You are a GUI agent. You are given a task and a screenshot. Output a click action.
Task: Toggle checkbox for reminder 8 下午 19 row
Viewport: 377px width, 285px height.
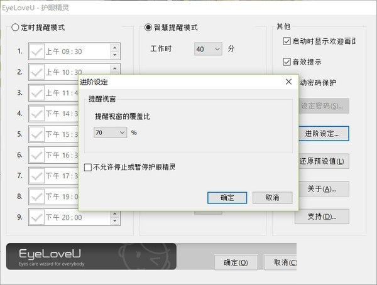point(36,196)
